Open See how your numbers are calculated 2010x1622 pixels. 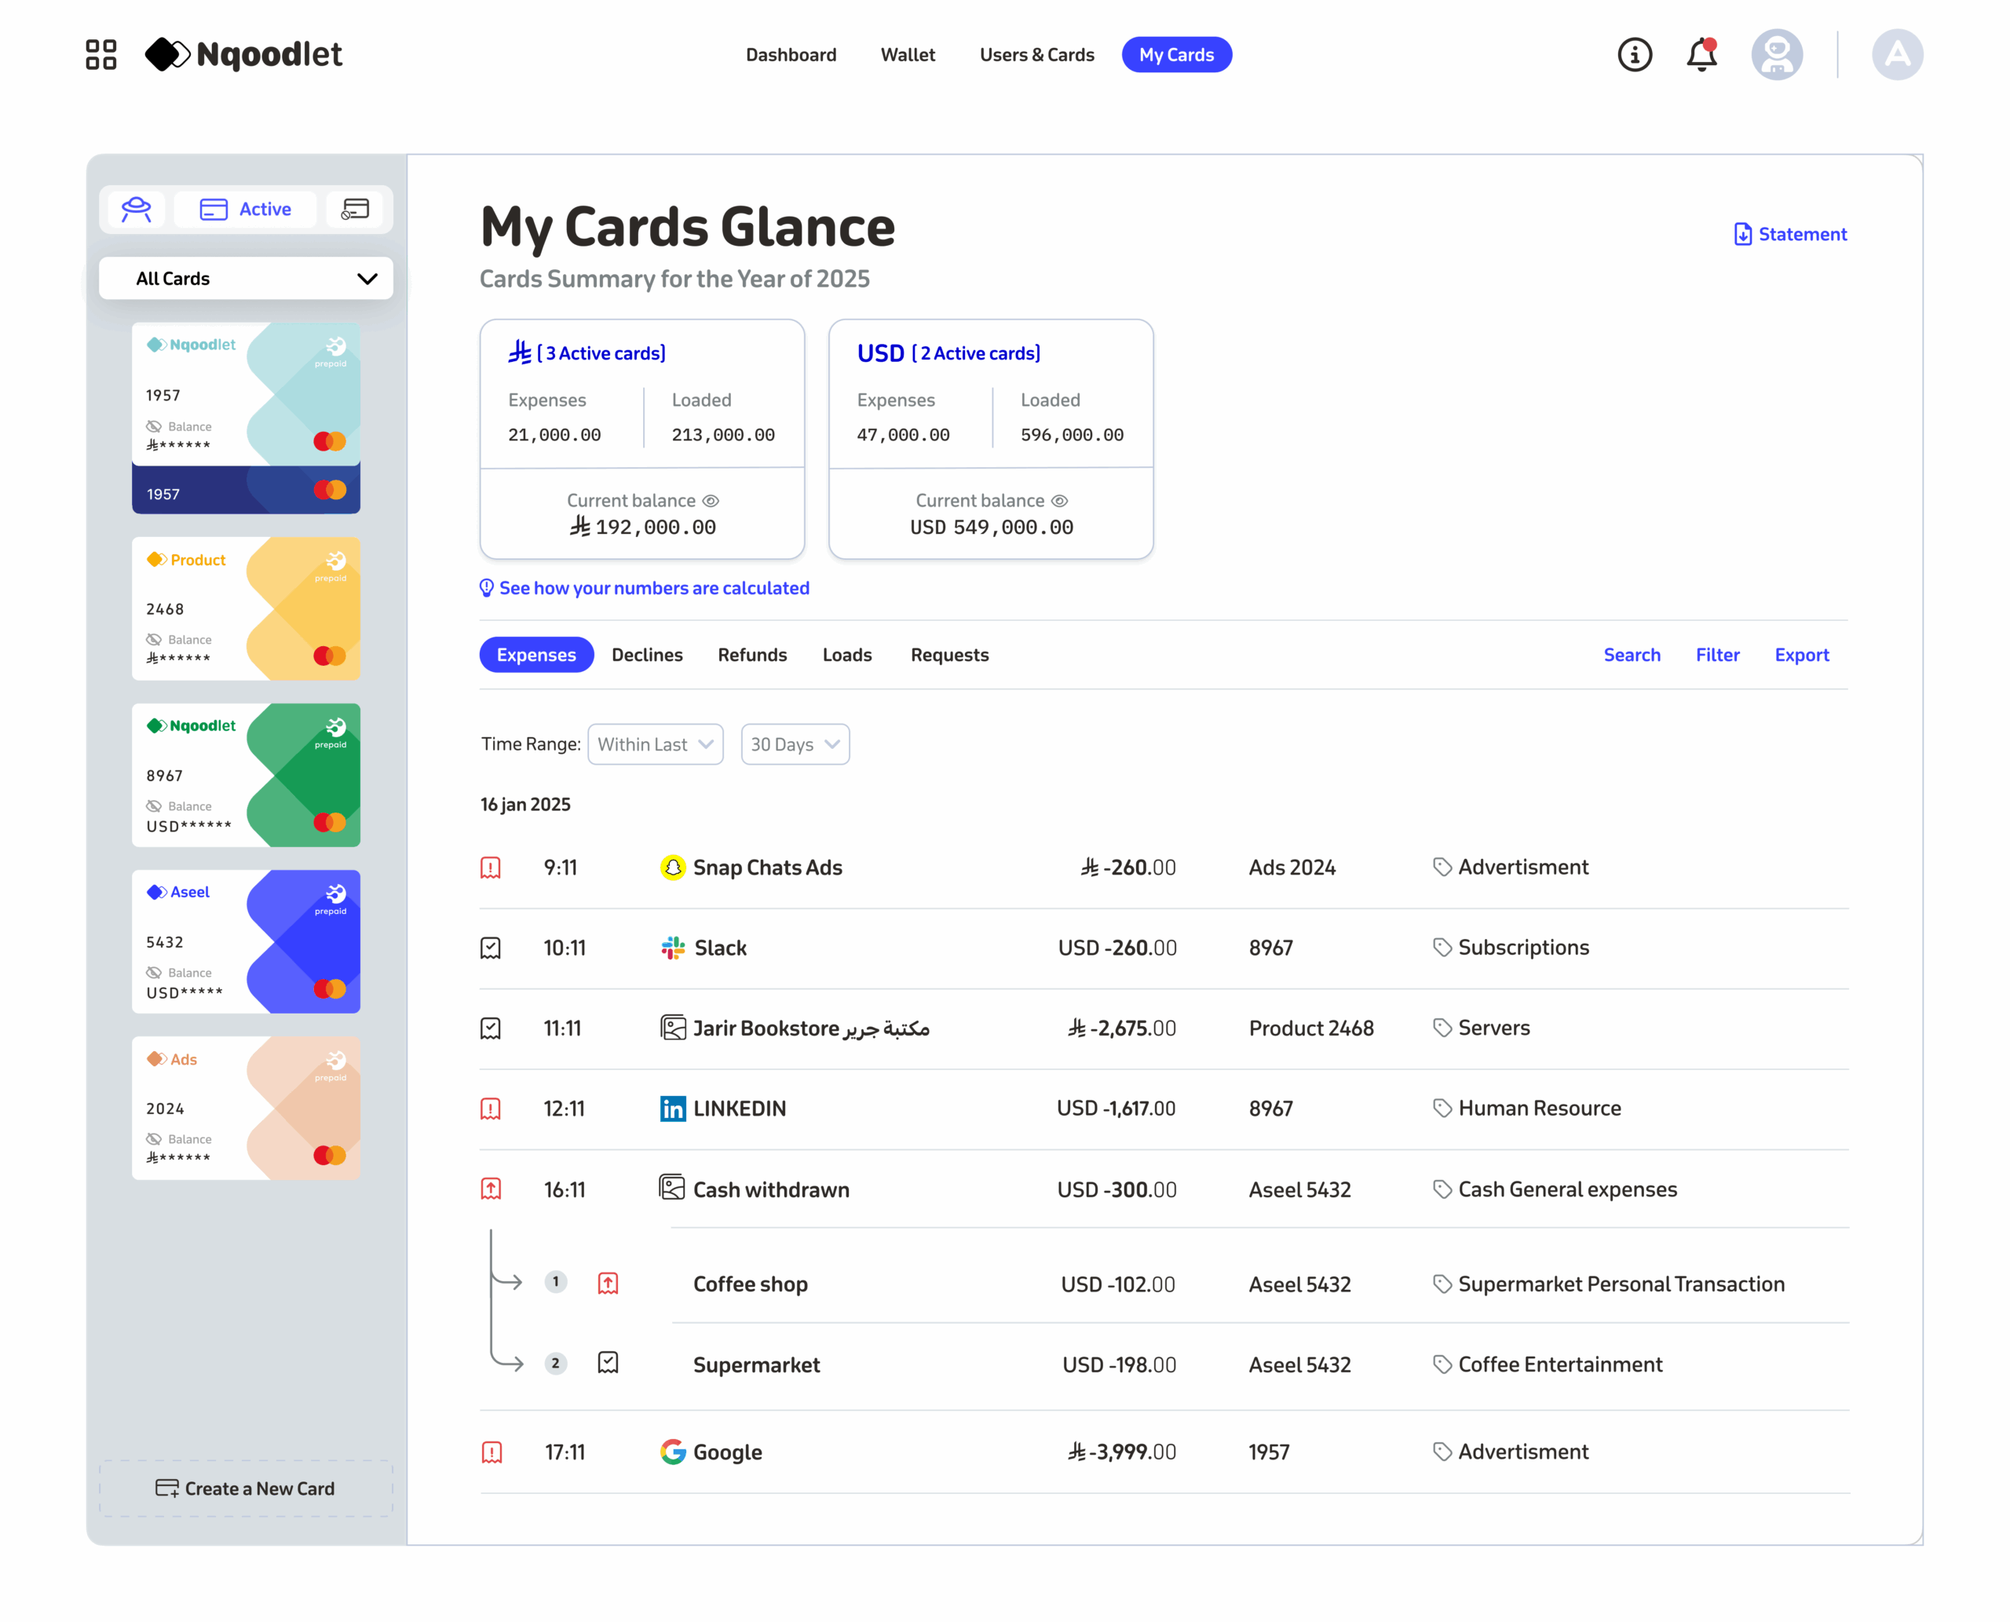pos(653,588)
